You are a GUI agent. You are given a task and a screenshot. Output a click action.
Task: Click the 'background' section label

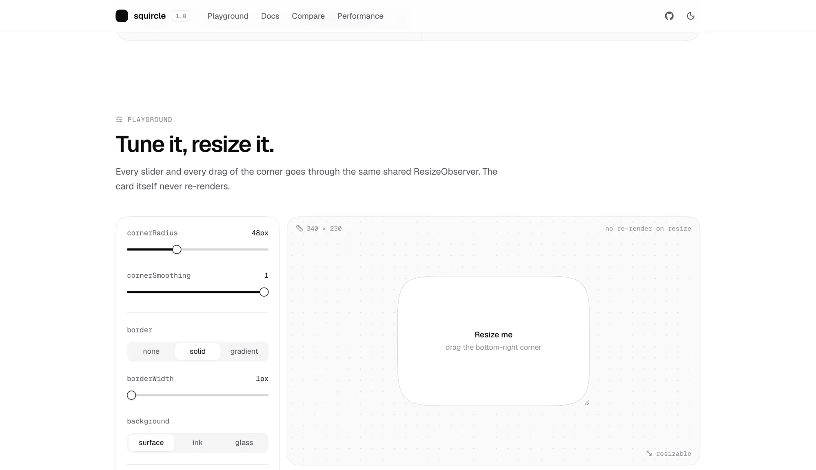click(148, 421)
